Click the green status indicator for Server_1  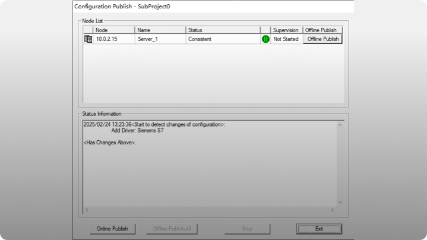[265, 39]
